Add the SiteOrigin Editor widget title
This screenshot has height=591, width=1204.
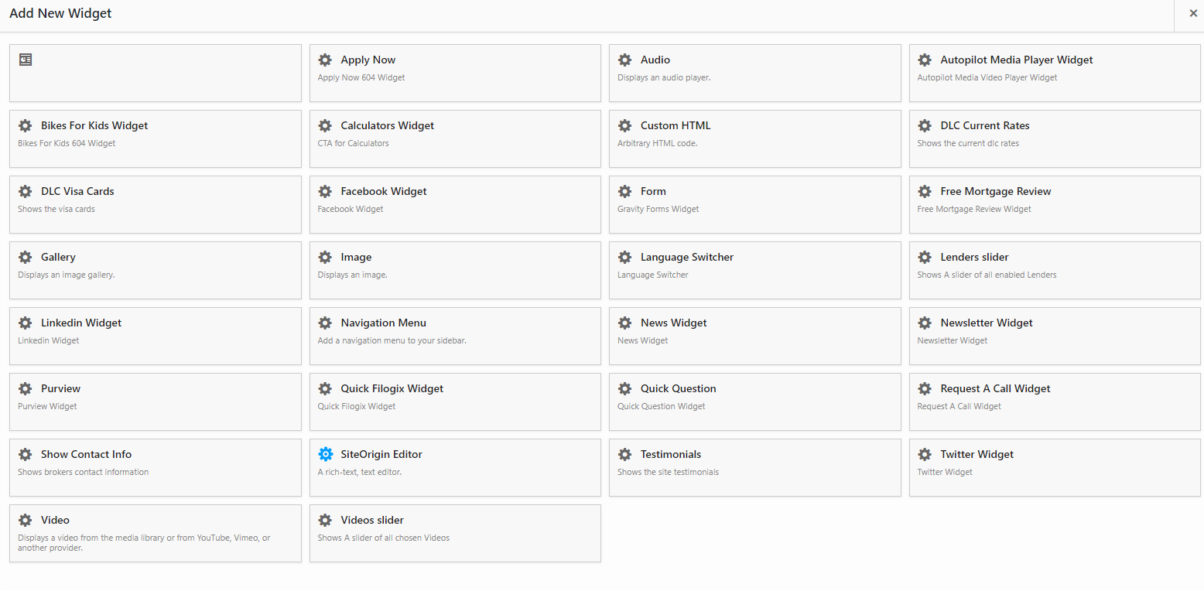click(x=381, y=454)
